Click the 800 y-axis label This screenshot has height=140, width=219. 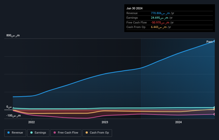pyautogui.click(x=13, y=35)
